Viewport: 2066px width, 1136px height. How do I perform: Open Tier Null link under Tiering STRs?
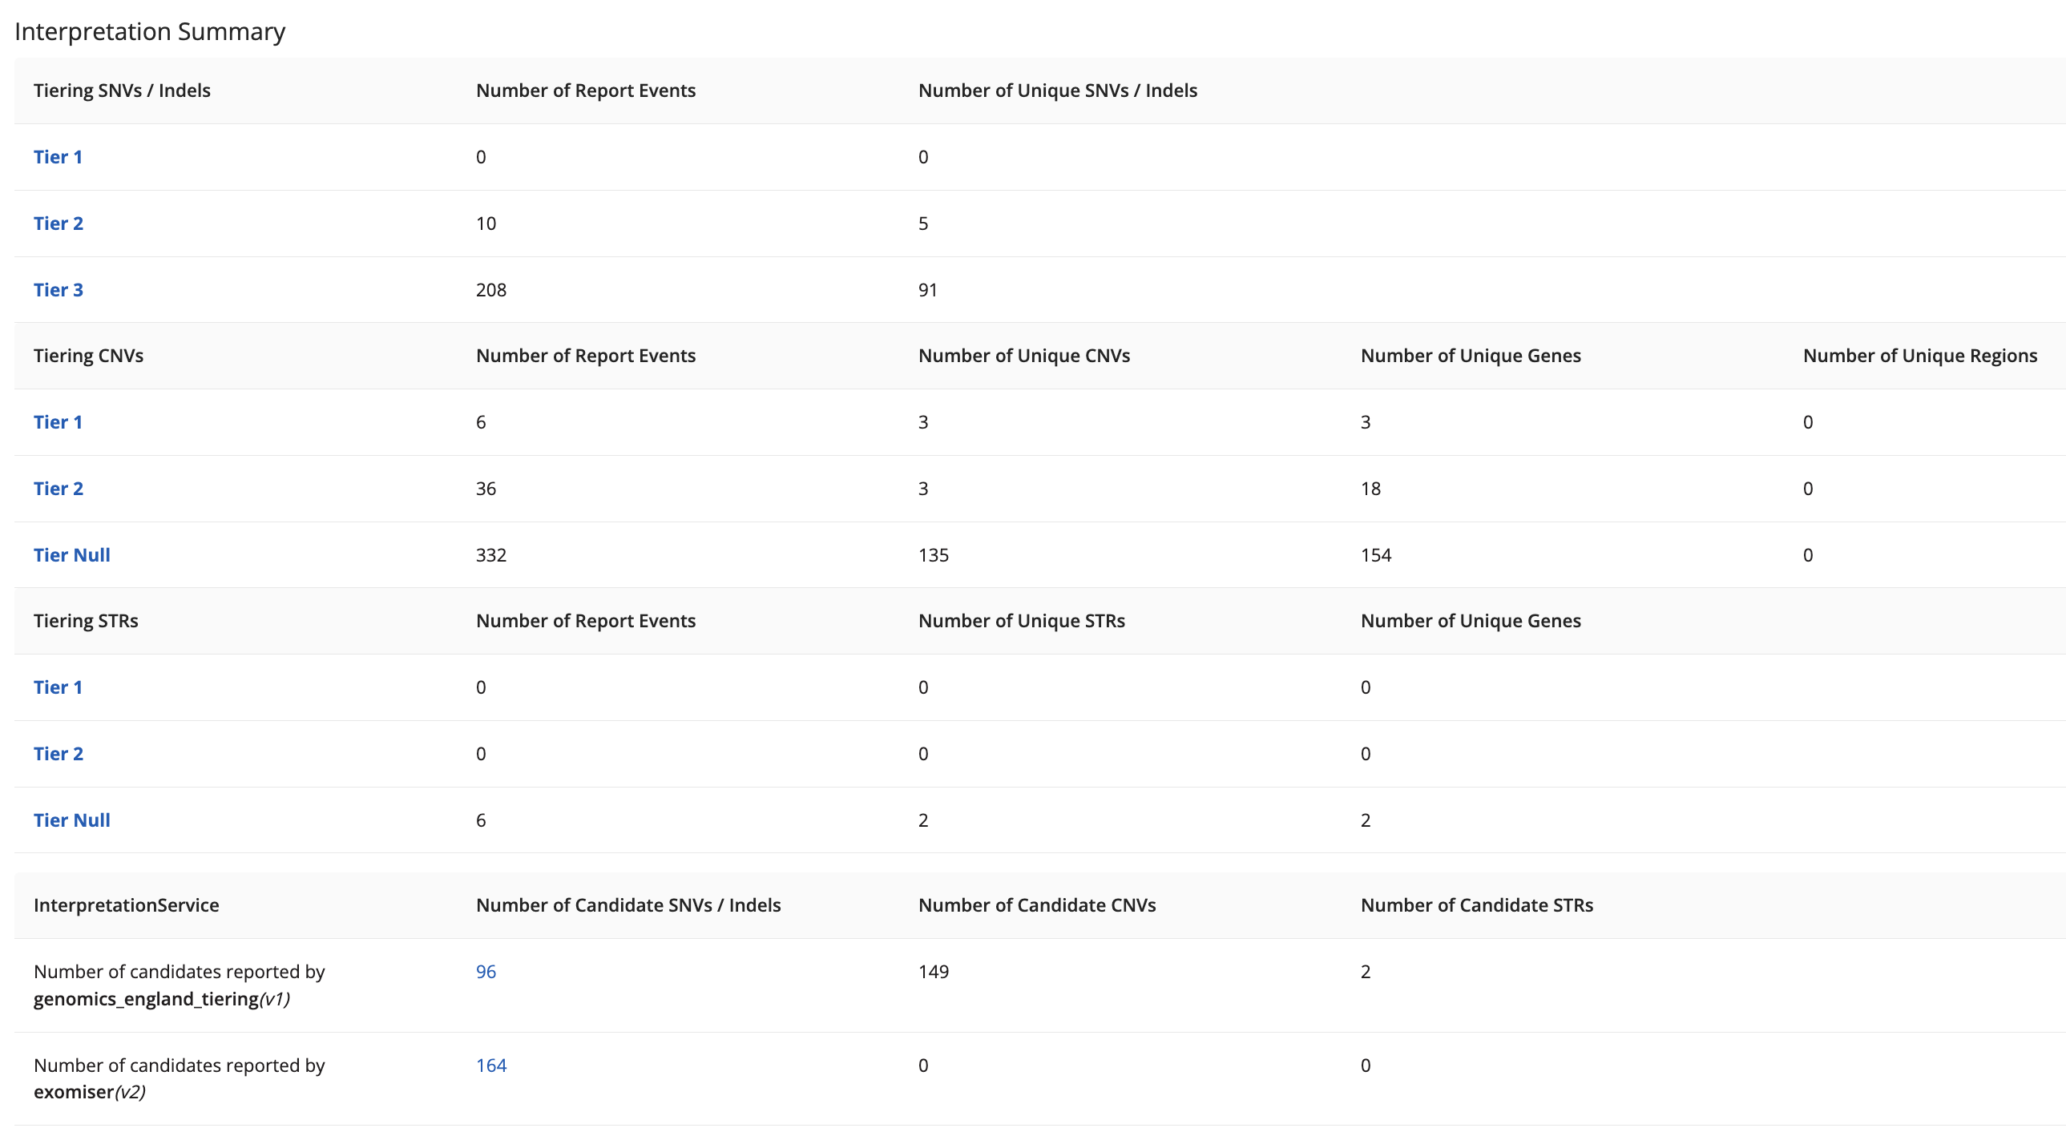(x=71, y=821)
